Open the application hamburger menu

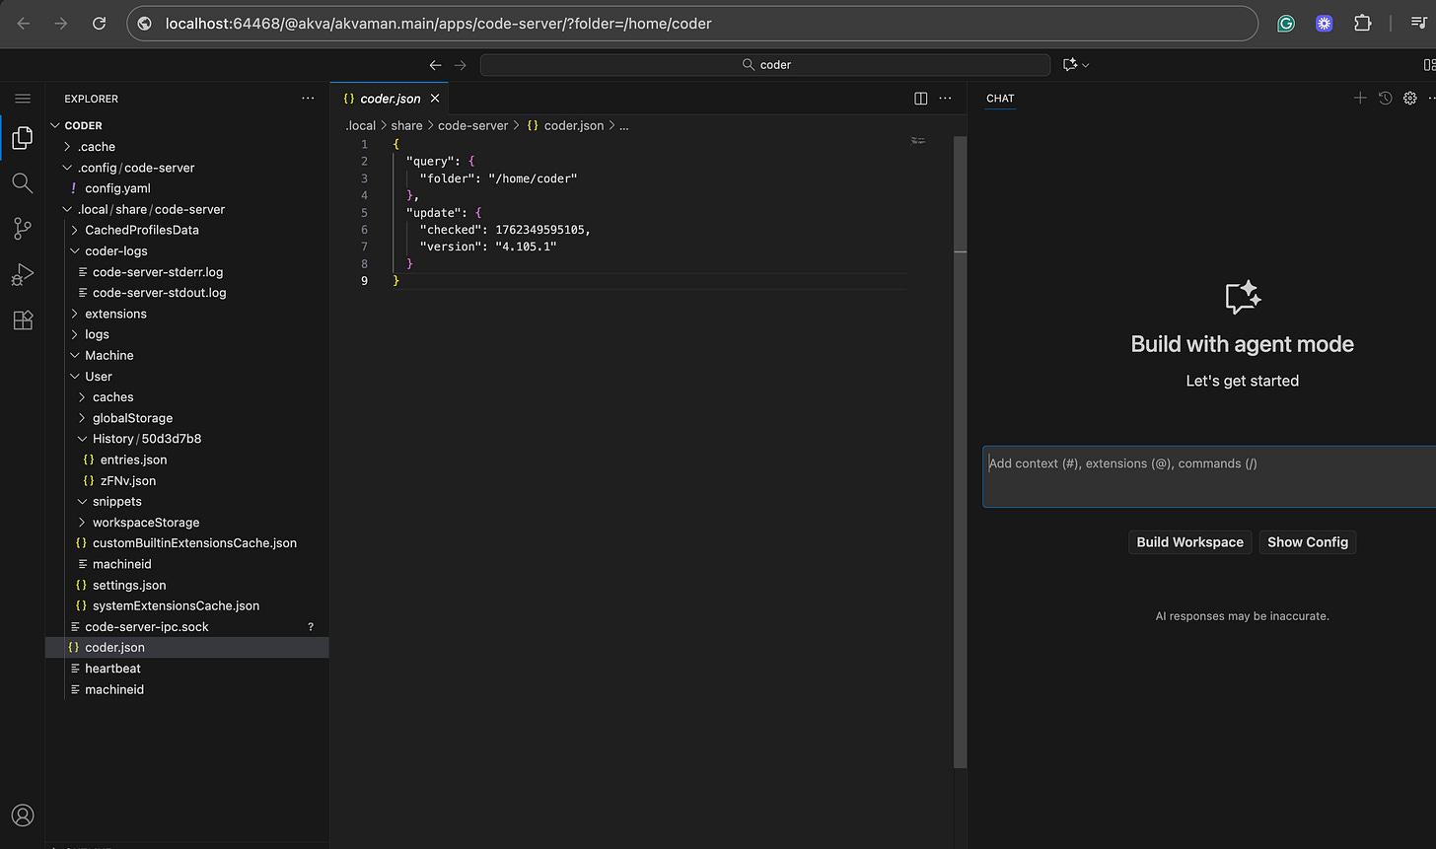pyautogui.click(x=22, y=99)
